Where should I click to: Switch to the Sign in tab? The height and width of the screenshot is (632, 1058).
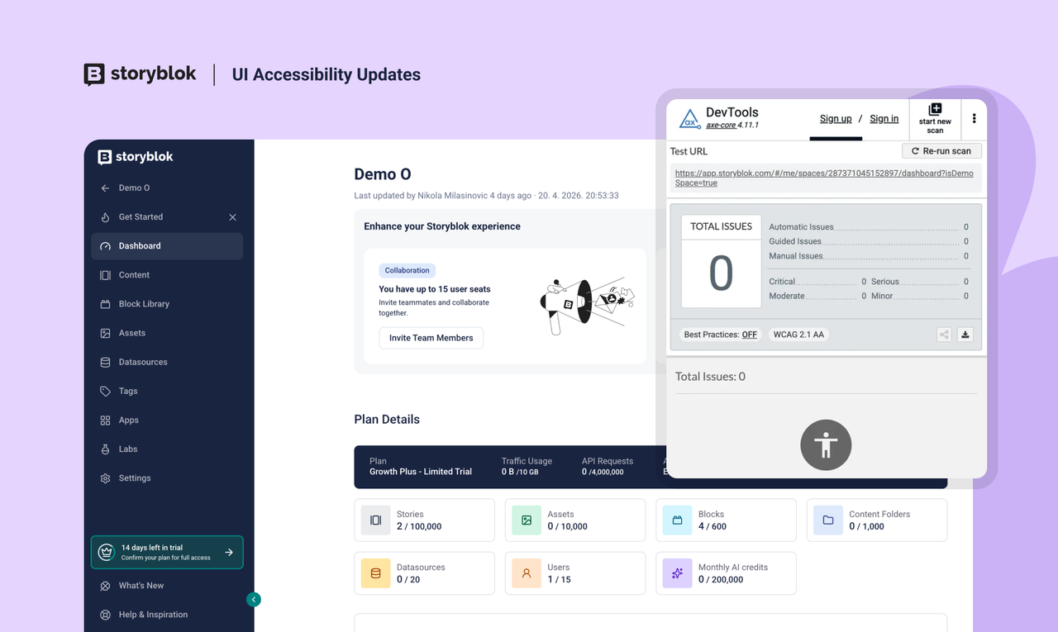tap(884, 118)
